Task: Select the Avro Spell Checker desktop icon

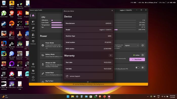Action: (12, 55)
